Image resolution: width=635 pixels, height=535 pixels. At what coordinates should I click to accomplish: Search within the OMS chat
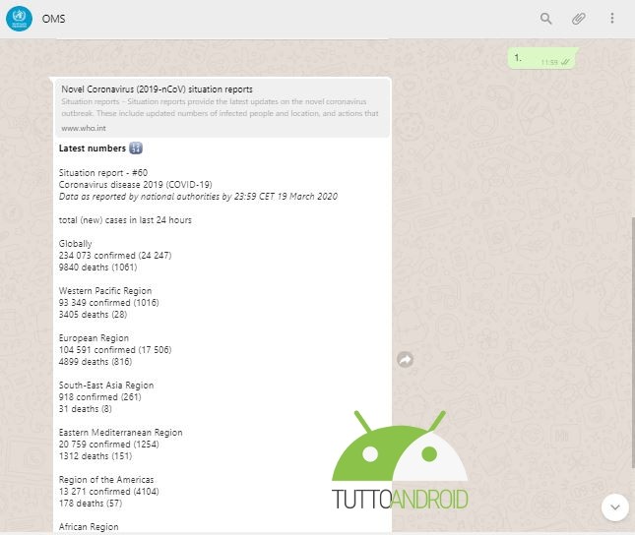point(546,19)
